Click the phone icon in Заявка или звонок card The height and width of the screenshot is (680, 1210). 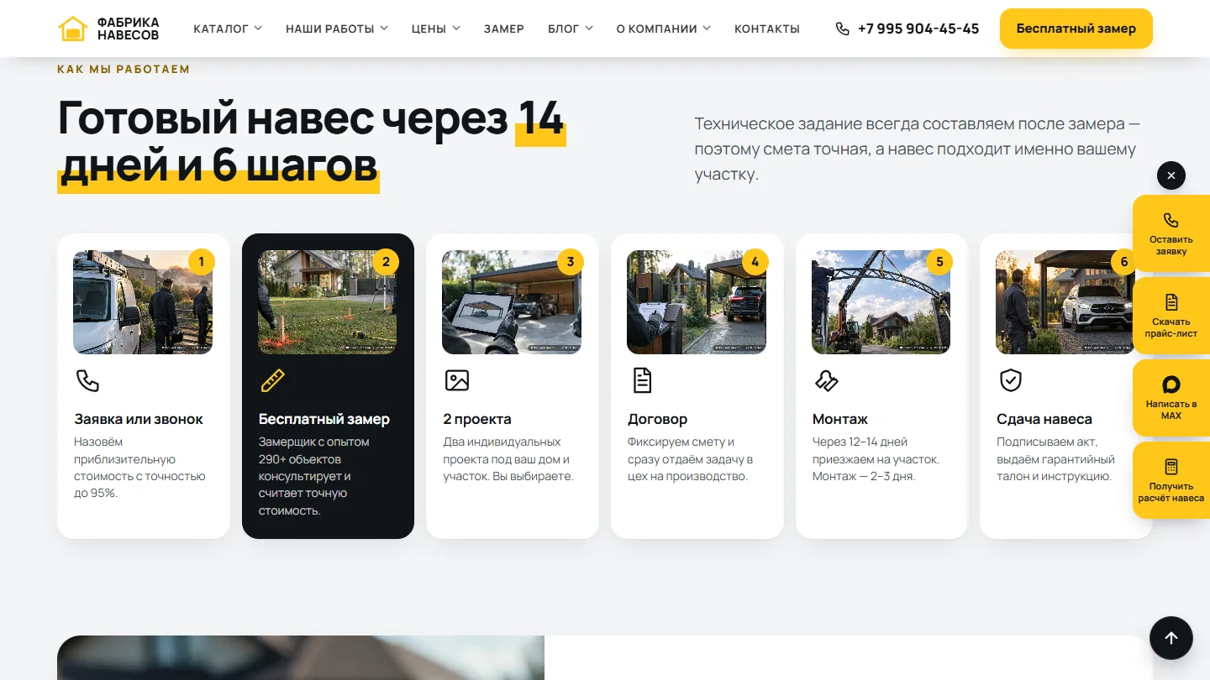point(87,380)
